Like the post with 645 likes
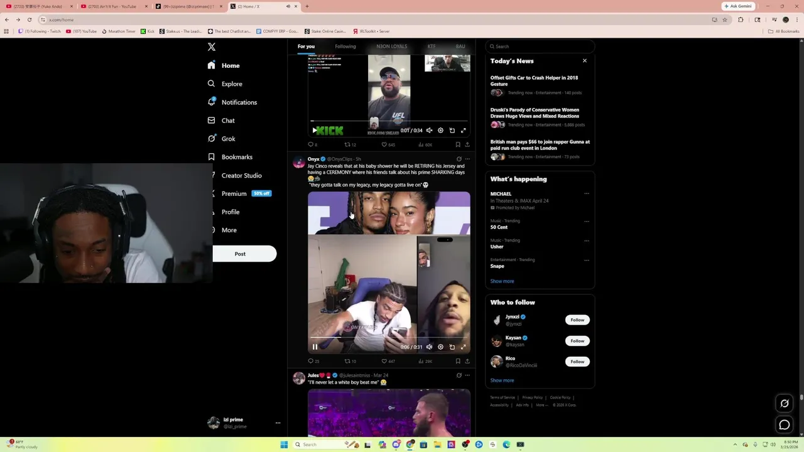The height and width of the screenshot is (452, 804). coord(388,145)
